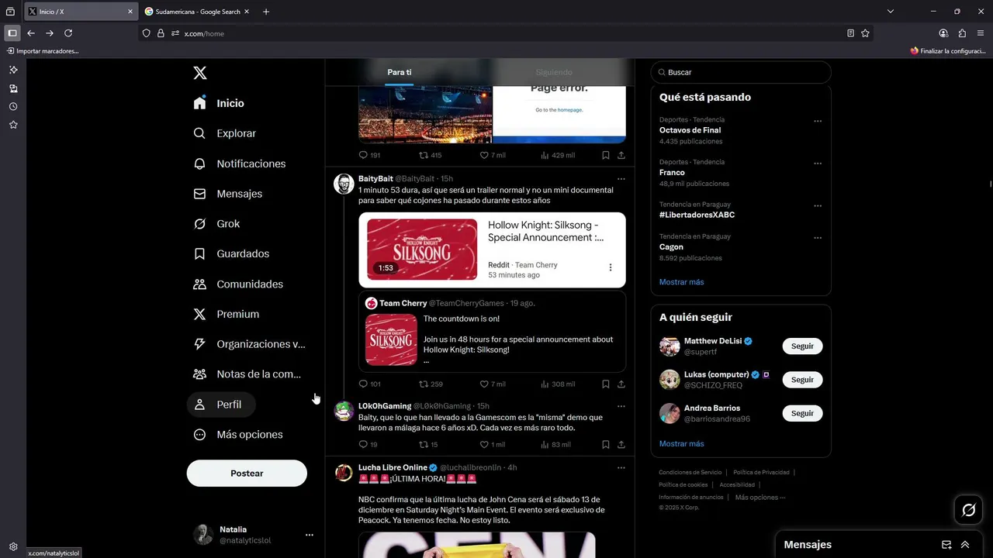Viewport: 993px width, 558px height.
Task: Bookmark the L0kOhGaming post
Action: tap(606, 445)
